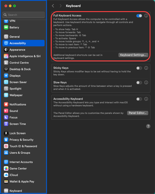Click the Control Centre icon
The width and height of the screenshot is (155, 194).
coord(6,63)
